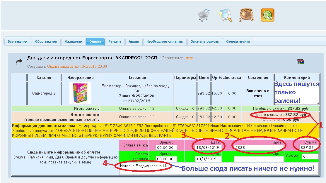
Task: Click the organizer link smin
Action: tap(189, 58)
